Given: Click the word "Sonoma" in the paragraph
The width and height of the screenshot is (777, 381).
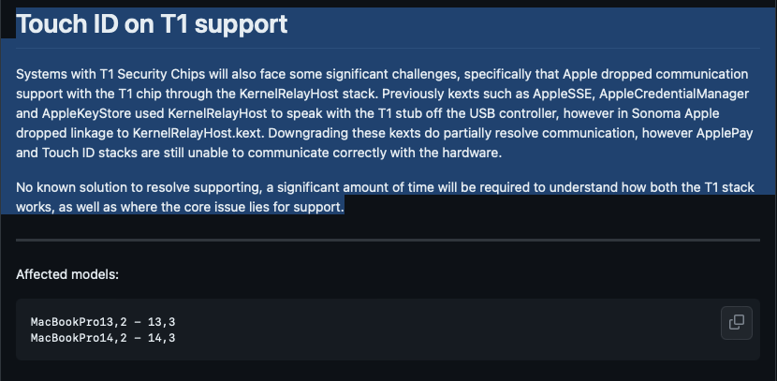Looking at the screenshot, I should tap(663, 114).
